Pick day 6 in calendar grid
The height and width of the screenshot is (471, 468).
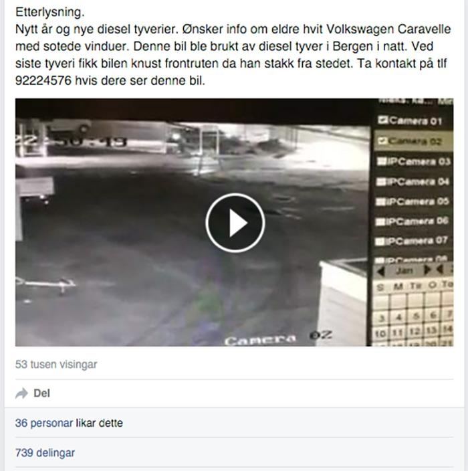[x=433, y=315]
